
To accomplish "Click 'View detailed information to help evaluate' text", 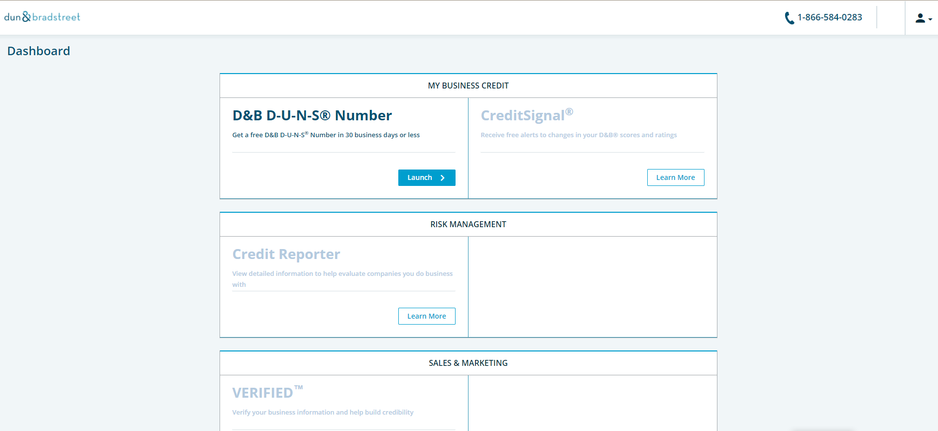I will 343,279.
